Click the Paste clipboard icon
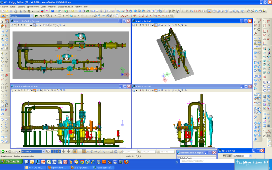Image resolution: width=272 pixels, height=170 pixels. click(x=29, y=11)
